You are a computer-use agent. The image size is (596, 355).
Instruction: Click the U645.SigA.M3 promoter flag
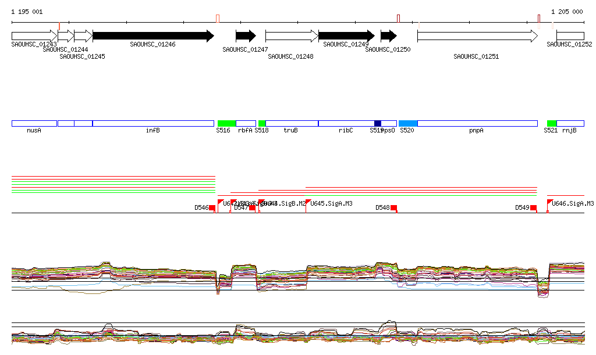click(x=308, y=202)
